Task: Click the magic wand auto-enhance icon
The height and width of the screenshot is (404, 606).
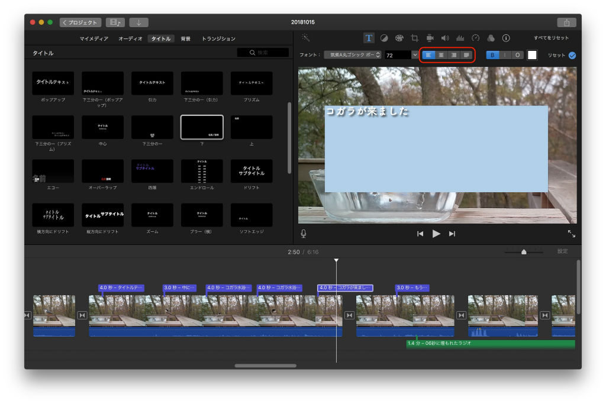Action: tap(305, 38)
